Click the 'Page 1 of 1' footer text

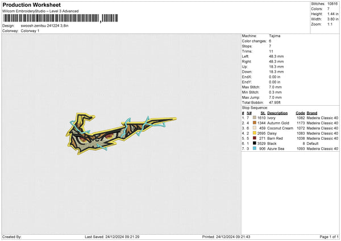(x=329, y=236)
